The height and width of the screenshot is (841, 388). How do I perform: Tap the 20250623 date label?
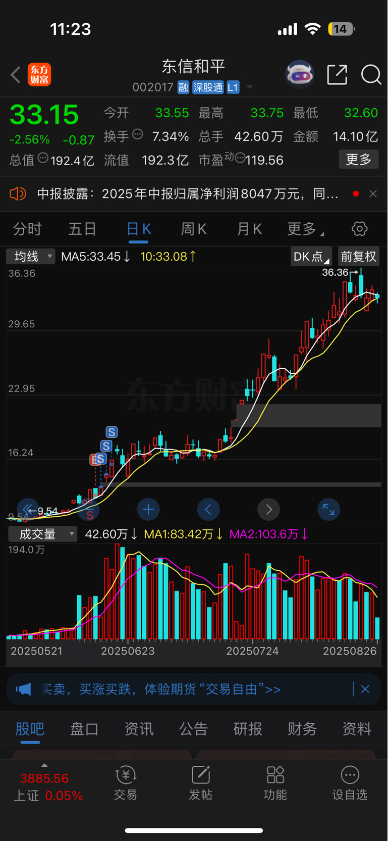coord(128,651)
